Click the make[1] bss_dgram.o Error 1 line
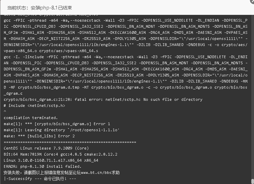Viewport: 254px width, 184px height. pyautogui.click(x=57, y=124)
